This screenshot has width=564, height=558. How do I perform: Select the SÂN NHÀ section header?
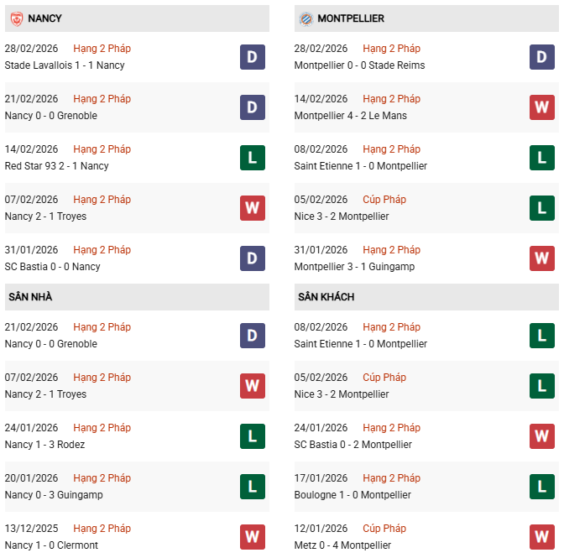pos(31,297)
